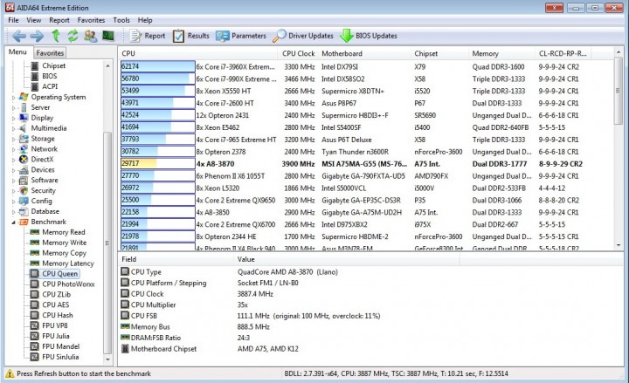Image resolution: width=629 pixels, height=383 pixels.
Task: Click the Forward arrow toolbar icon
Action: coord(37,36)
